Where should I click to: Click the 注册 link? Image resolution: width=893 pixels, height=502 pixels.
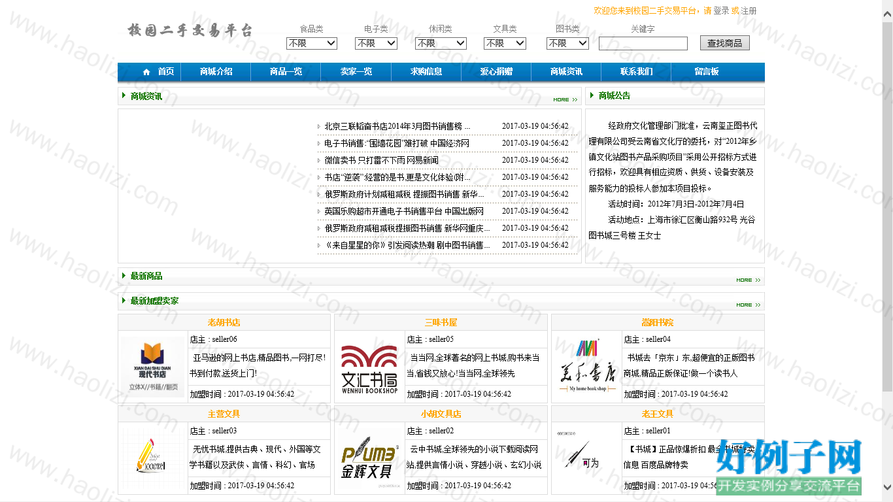click(749, 10)
